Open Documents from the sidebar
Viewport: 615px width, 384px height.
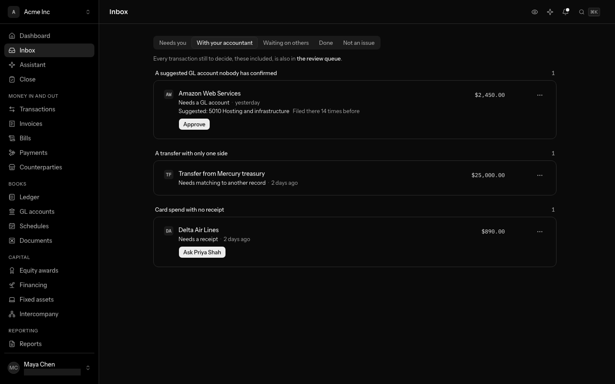click(x=49, y=241)
